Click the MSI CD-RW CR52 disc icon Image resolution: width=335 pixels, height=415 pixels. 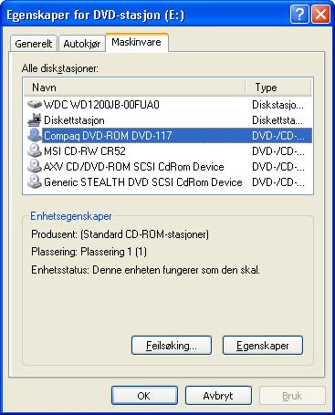click(34, 151)
